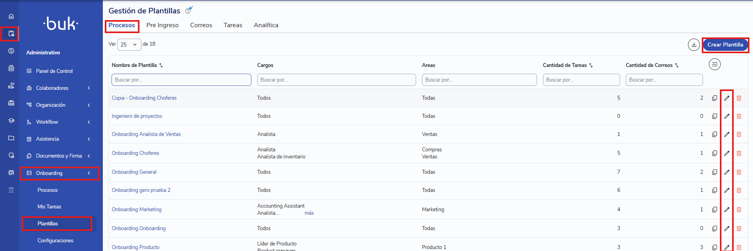This screenshot has width=753, height=251.
Task: Delete Onboarding Choferes template row
Action: (739, 153)
